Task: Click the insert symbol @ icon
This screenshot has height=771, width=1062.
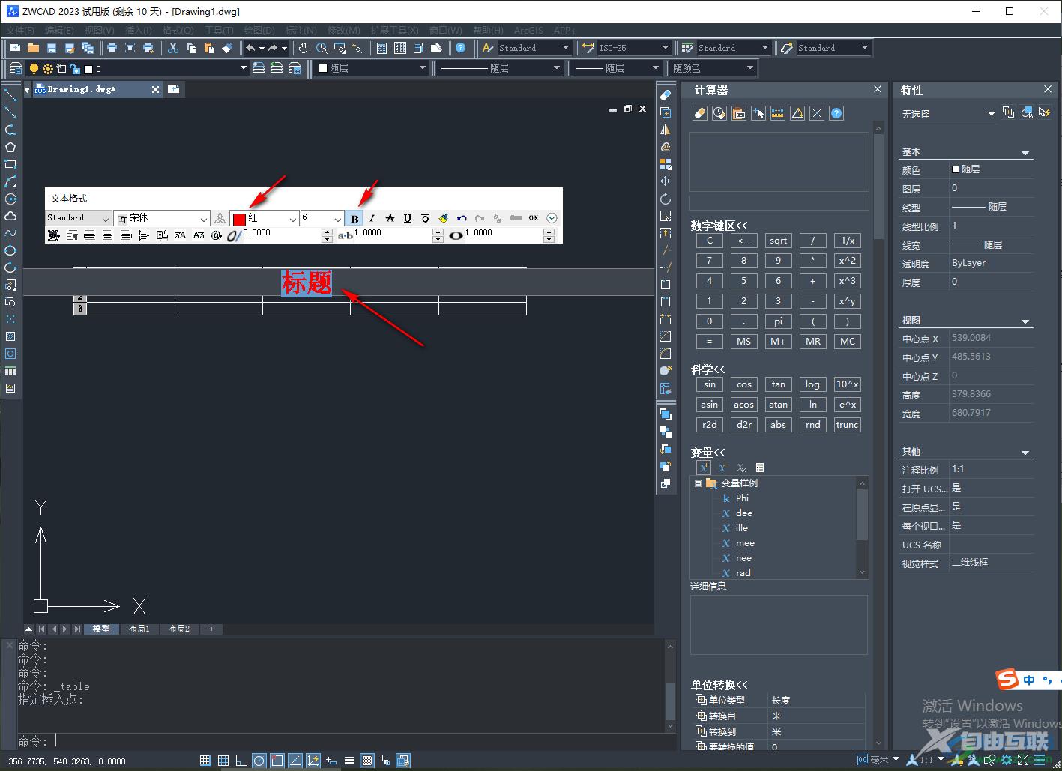Action: [216, 235]
